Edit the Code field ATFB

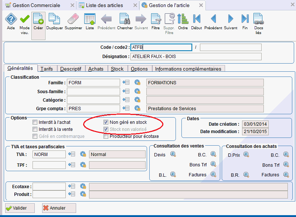[161, 47]
